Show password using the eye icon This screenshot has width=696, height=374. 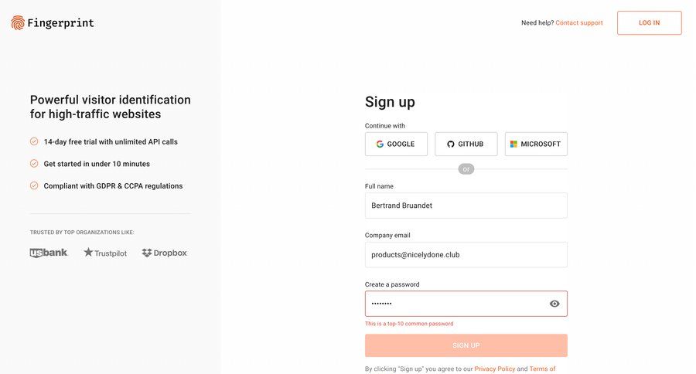tap(554, 304)
